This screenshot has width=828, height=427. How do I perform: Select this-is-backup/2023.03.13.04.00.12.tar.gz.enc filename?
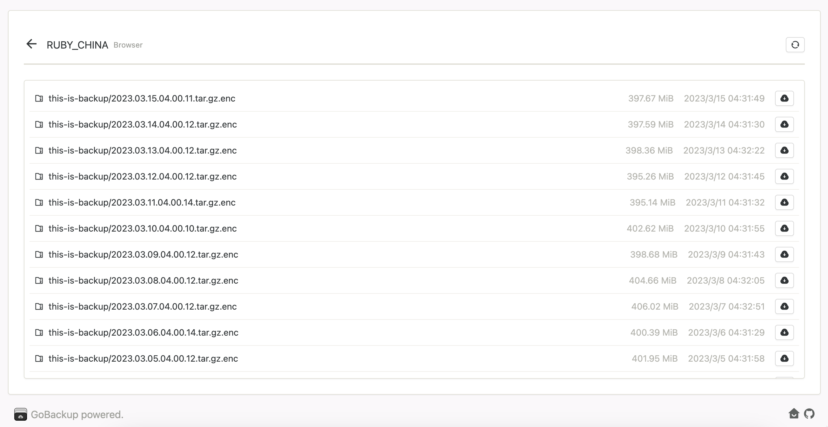click(x=143, y=150)
